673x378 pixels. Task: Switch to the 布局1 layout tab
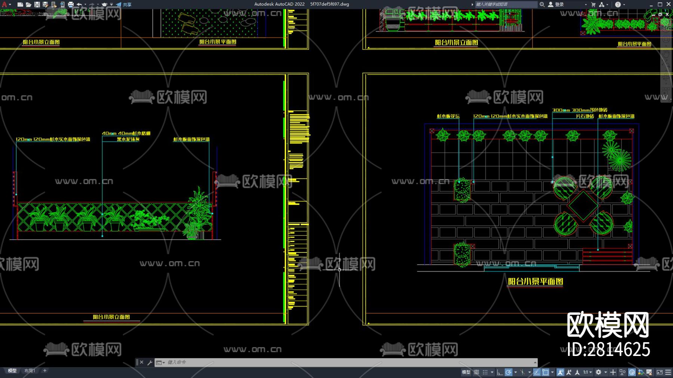coord(30,371)
